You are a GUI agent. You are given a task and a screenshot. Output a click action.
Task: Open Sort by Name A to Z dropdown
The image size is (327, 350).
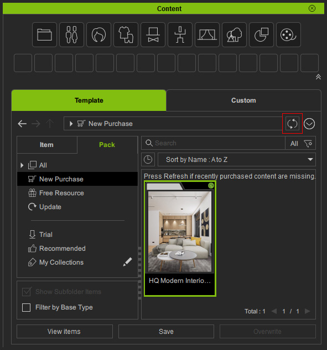(237, 159)
